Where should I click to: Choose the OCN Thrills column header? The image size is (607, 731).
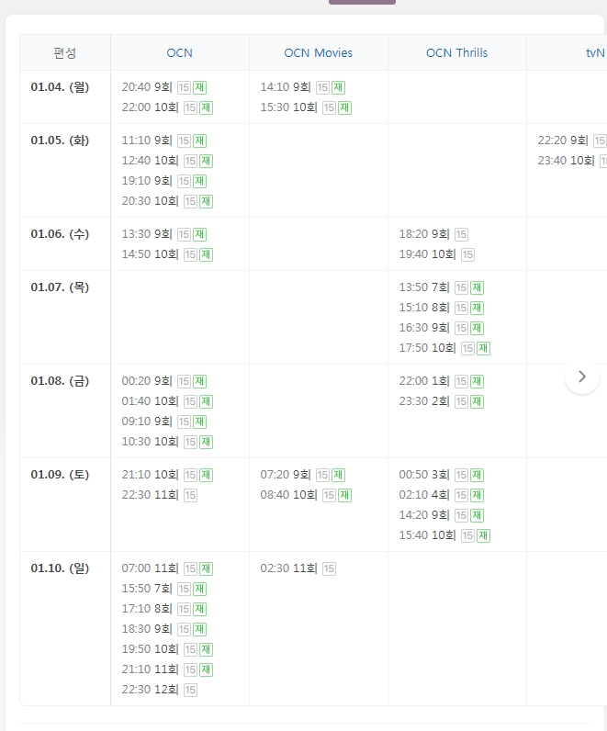tap(457, 52)
